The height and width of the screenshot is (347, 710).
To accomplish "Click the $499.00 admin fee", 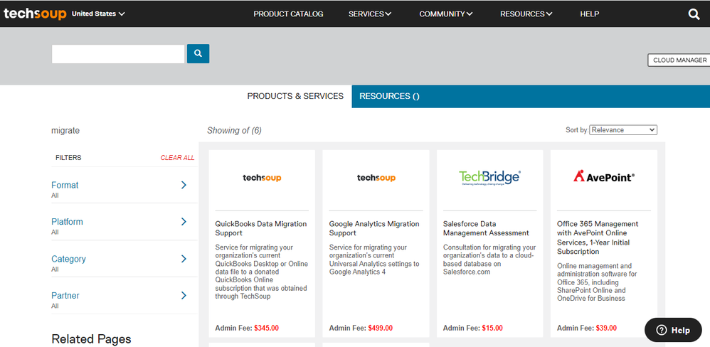I will [381, 328].
